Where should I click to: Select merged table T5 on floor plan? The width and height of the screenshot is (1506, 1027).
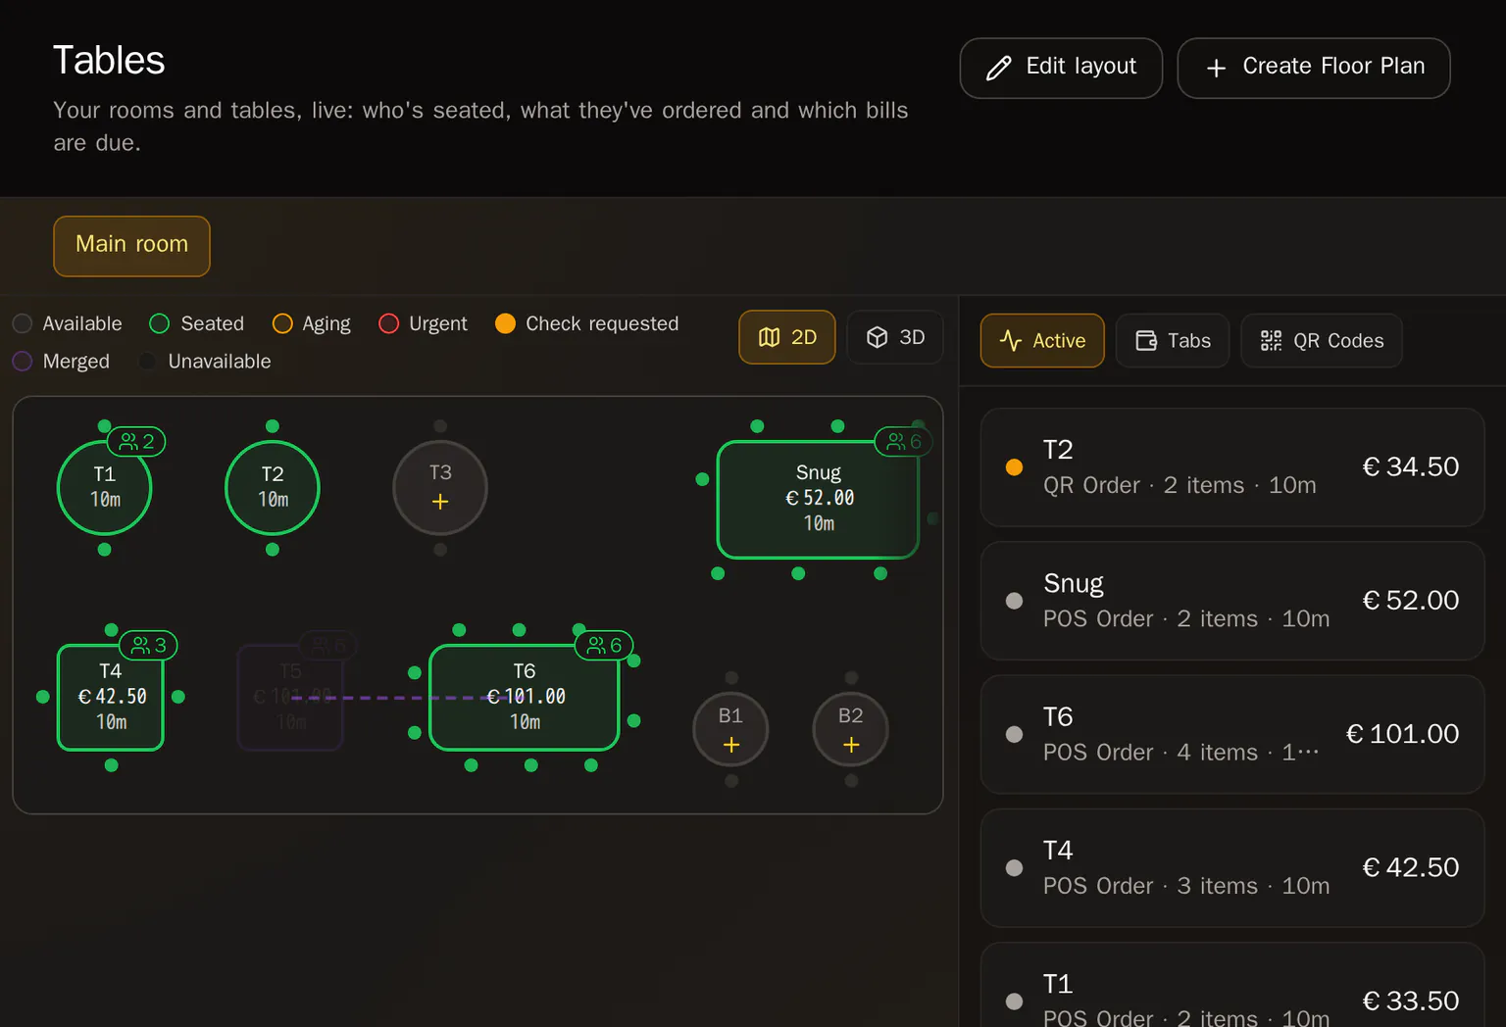click(x=290, y=697)
